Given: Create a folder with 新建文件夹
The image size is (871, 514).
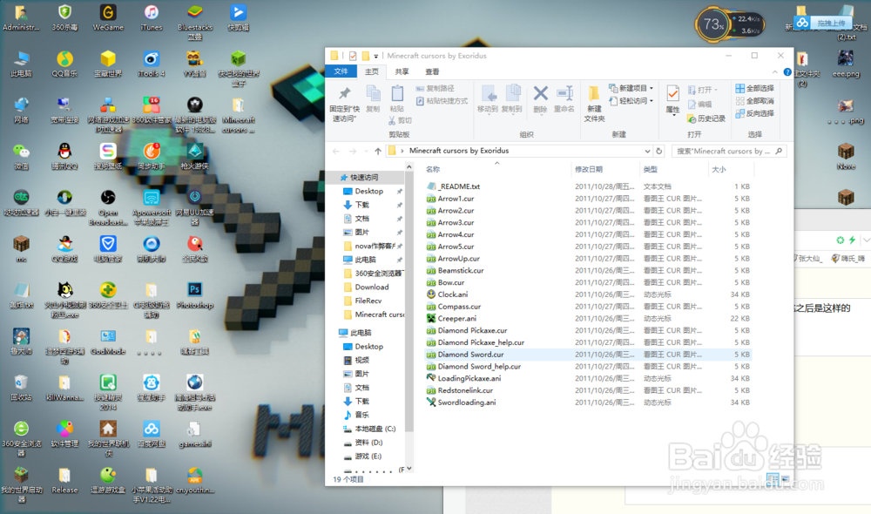Looking at the screenshot, I should click(594, 104).
